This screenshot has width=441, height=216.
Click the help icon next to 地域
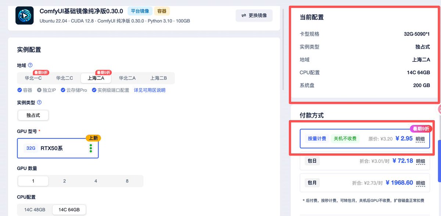pyautogui.click(x=30, y=65)
